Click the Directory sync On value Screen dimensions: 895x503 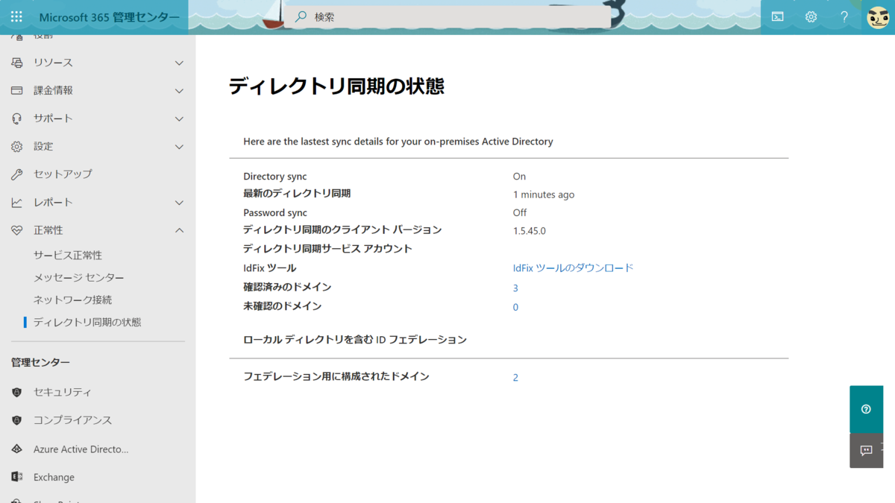(x=519, y=177)
